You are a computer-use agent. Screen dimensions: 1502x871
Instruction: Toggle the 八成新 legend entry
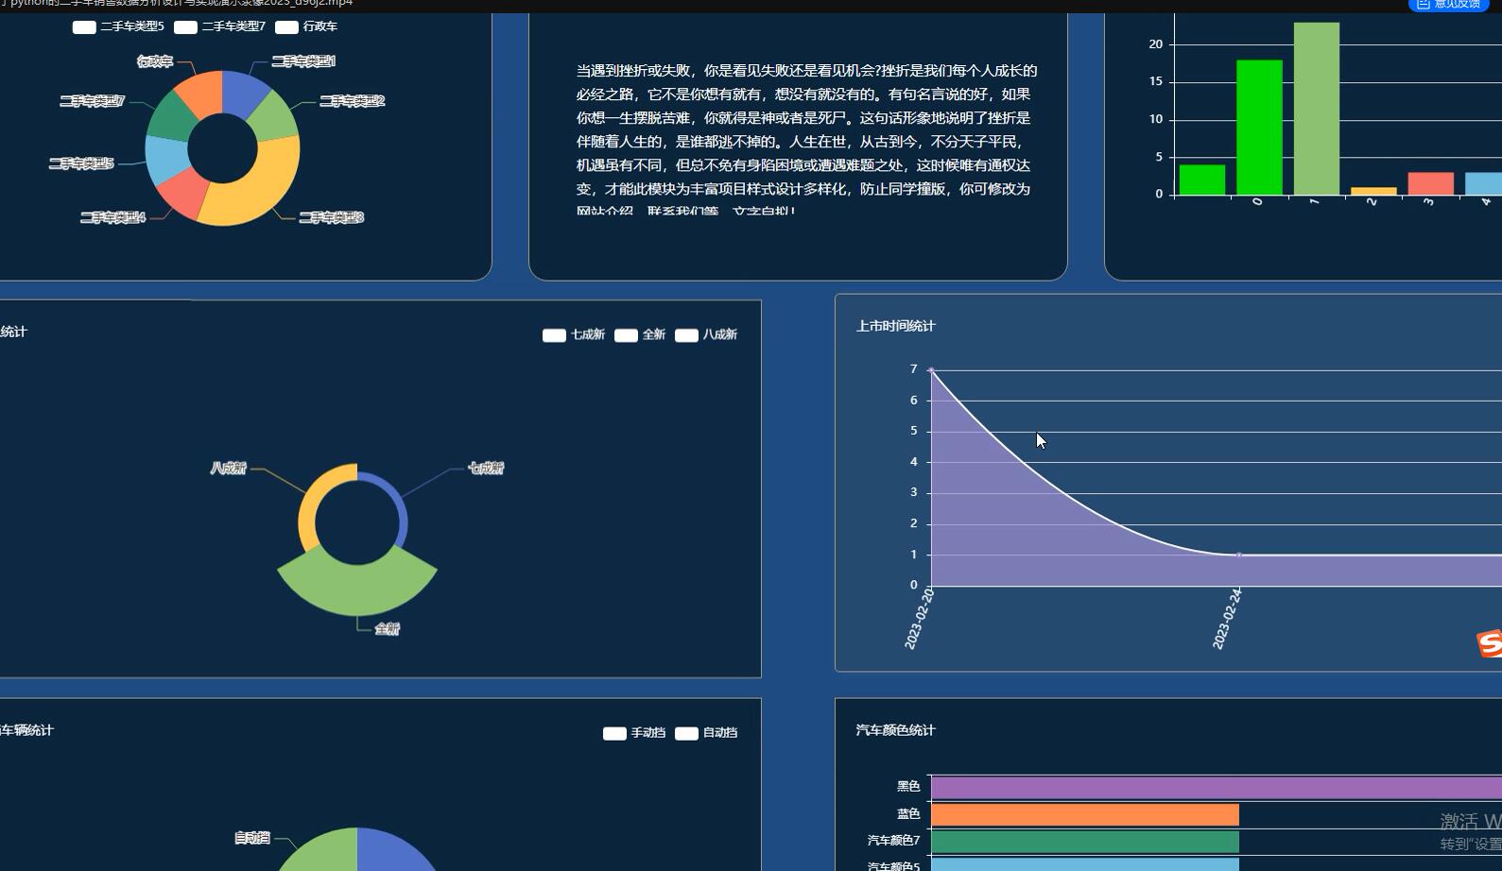click(x=705, y=334)
